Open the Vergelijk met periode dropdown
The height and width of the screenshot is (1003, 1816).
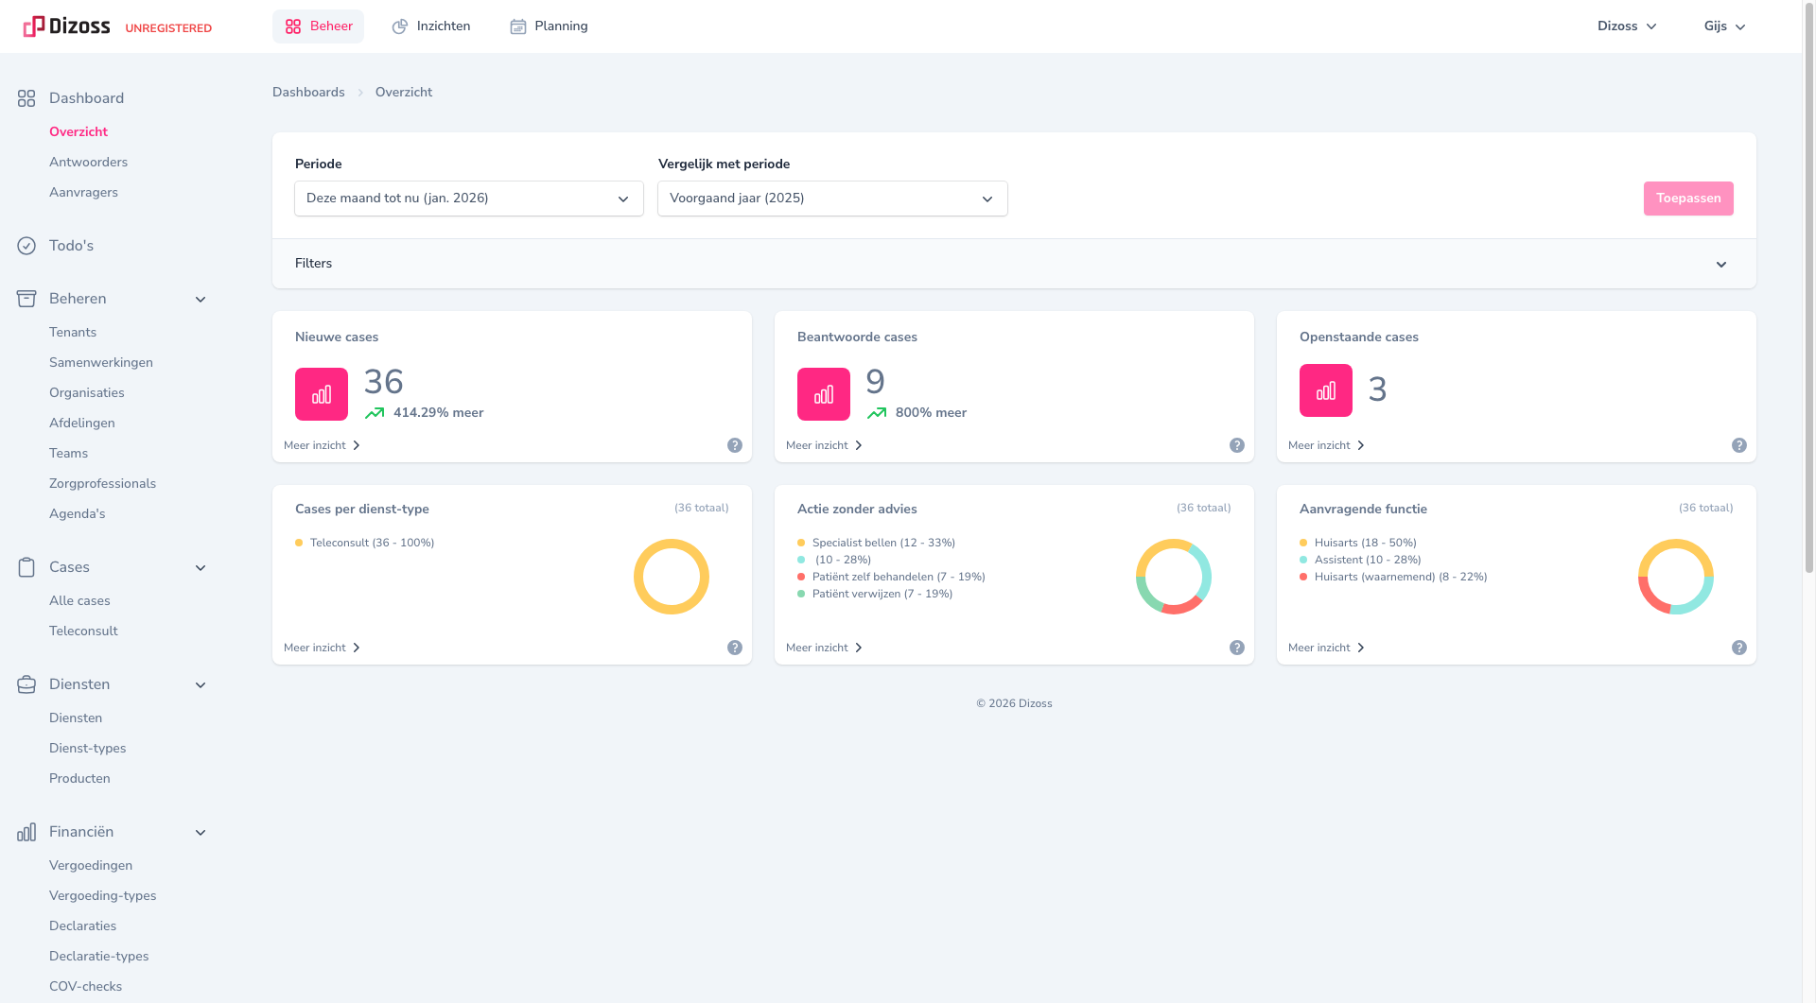(x=831, y=199)
